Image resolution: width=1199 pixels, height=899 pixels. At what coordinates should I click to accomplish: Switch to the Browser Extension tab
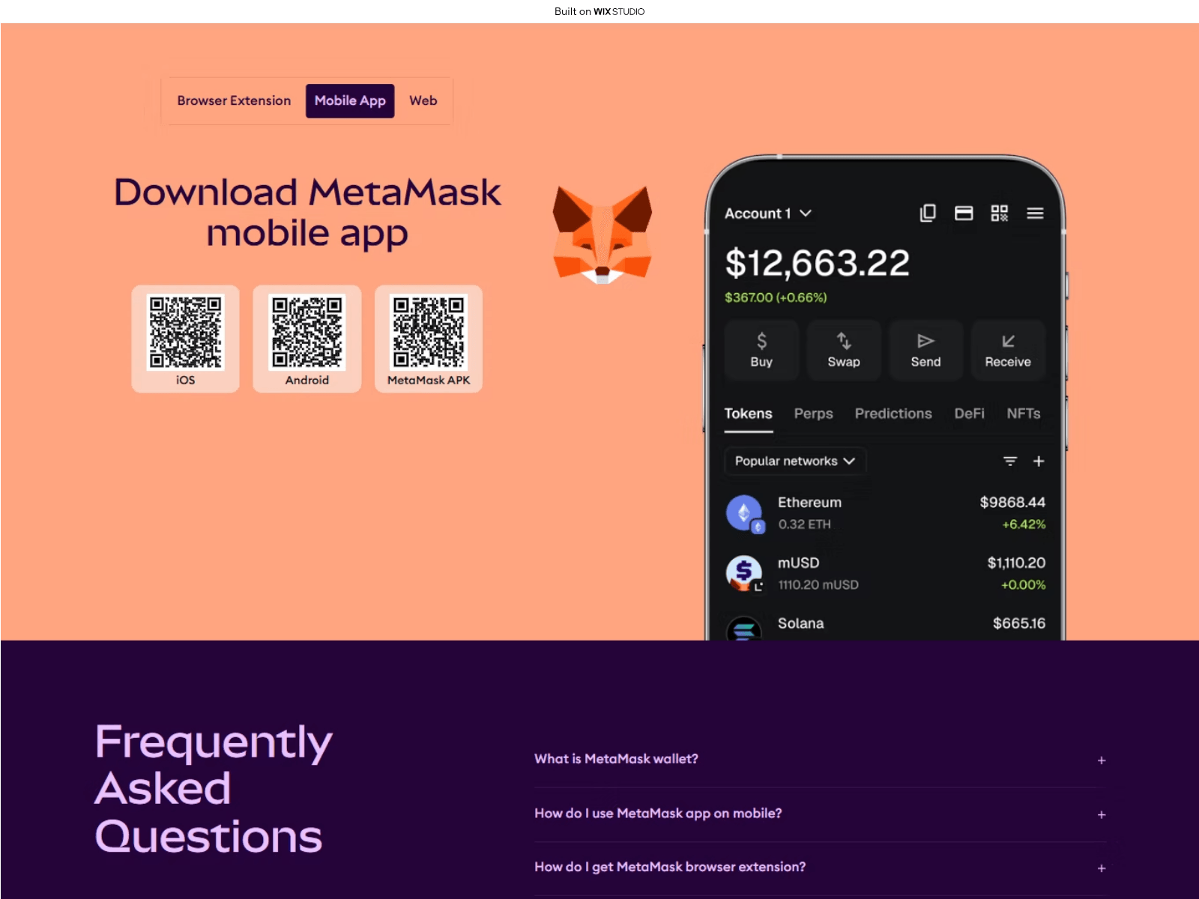[x=234, y=101]
